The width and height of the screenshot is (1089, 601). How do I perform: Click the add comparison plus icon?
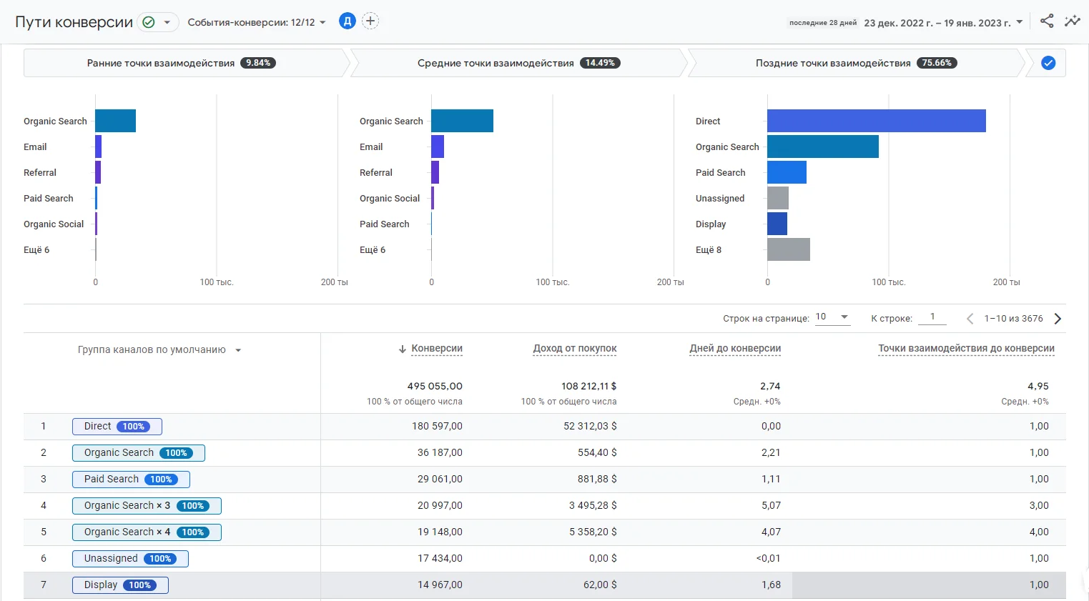pyautogui.click(x=370, y=21)
